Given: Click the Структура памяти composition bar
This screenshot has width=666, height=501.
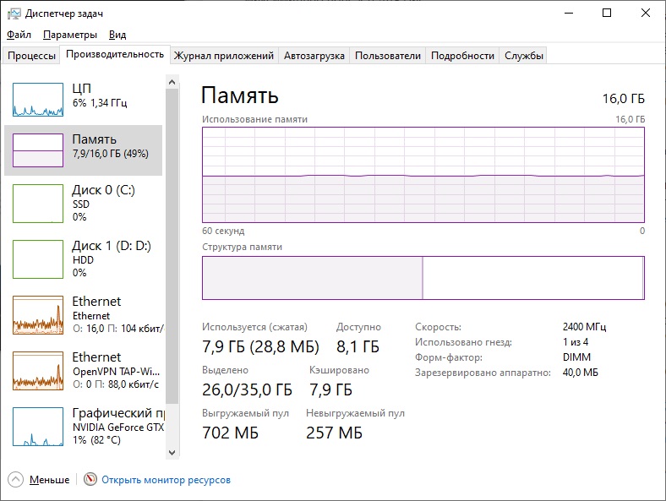Looking at the screenshot, I should point(423,278).
